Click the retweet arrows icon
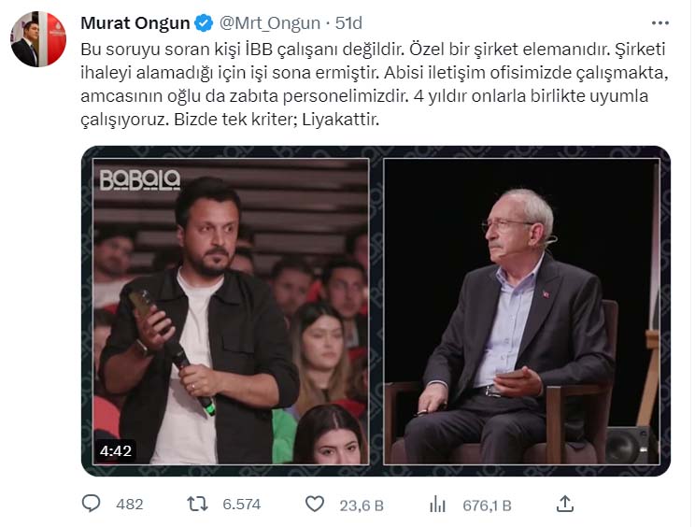695x527 pixels. 197,504
